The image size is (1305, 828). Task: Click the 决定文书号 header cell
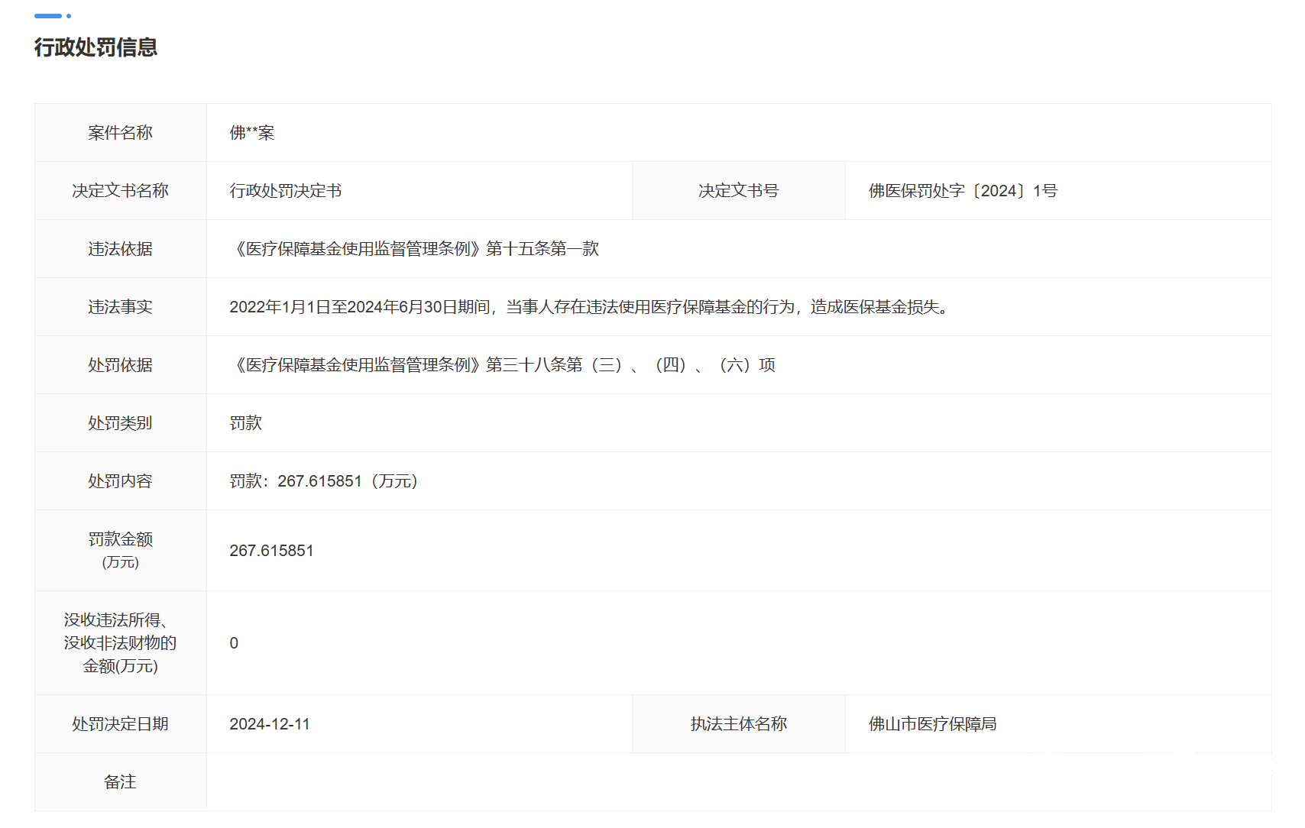pos(738,190)
